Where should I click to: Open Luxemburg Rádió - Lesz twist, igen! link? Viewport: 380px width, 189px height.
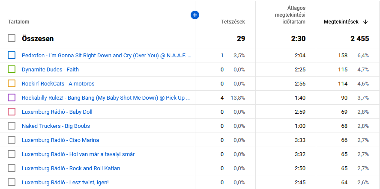[65, 182]
